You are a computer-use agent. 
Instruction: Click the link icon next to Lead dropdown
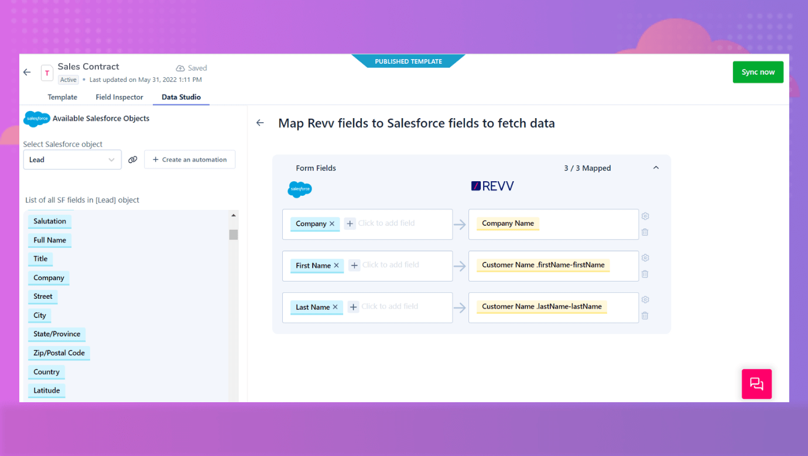[x=133, y=160]
